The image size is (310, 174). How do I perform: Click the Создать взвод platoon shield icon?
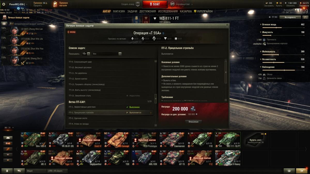point(138,4)
